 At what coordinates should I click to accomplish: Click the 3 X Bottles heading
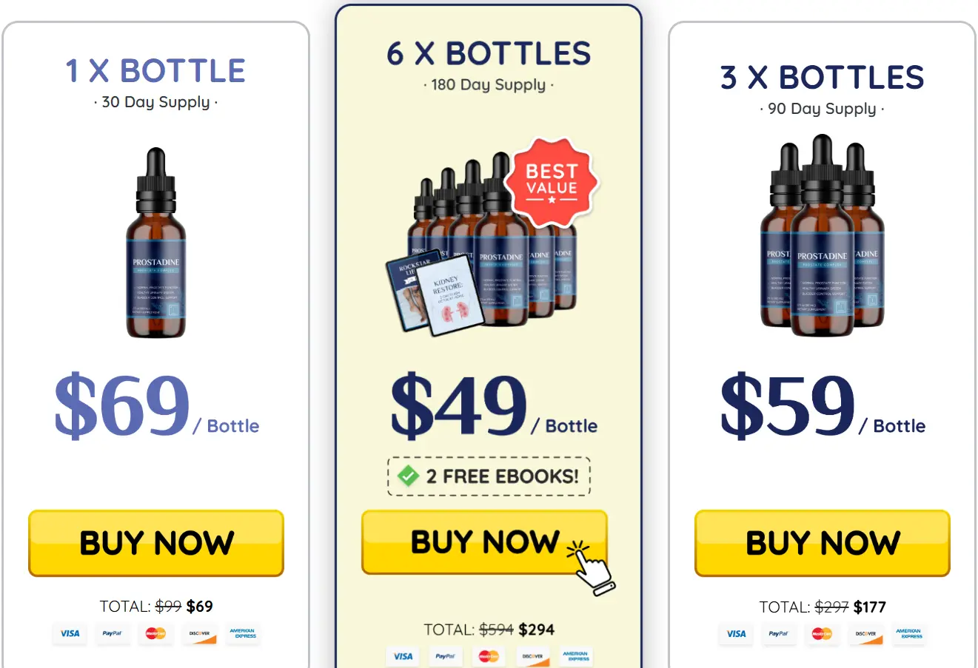[x=822, y=77]
